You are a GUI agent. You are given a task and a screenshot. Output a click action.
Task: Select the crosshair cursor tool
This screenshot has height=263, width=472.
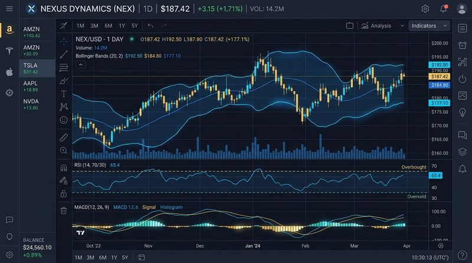64,41
